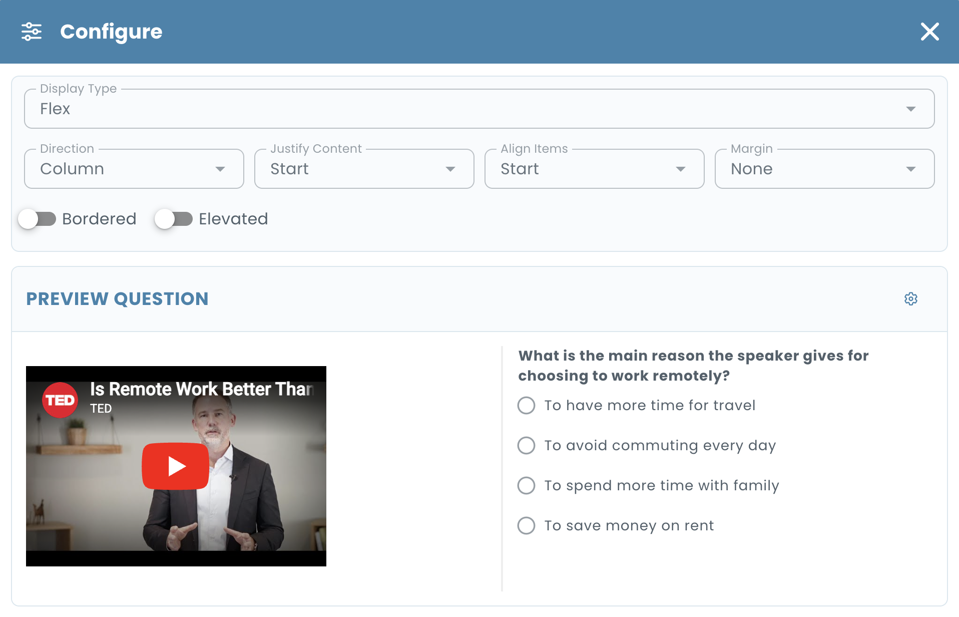Enable the Elevated switch

pyautogui.click(x=174, y=219)
